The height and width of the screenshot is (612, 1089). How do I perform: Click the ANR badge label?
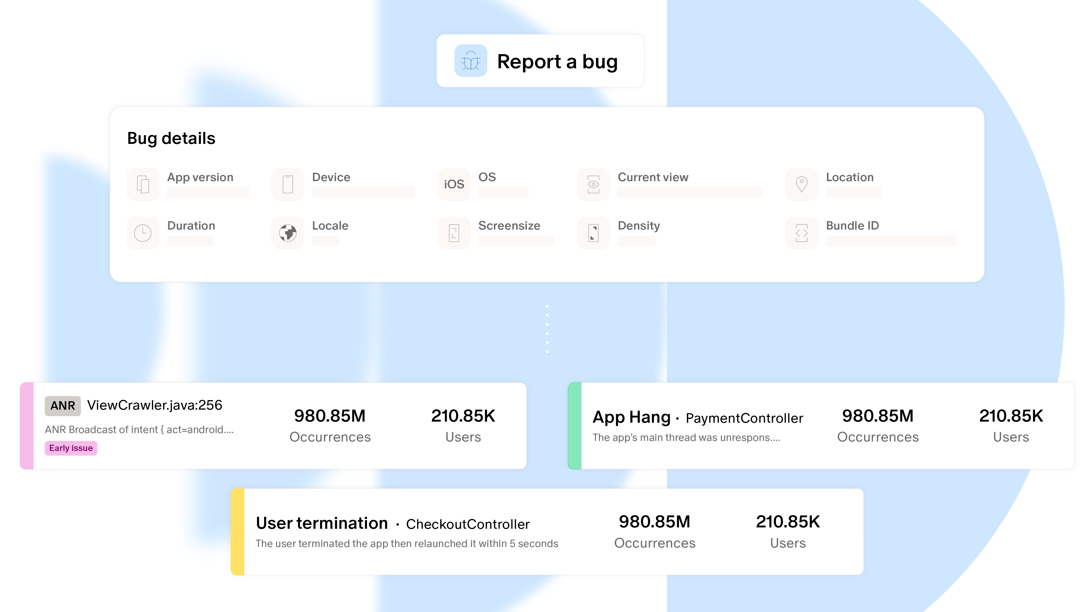(x=63, y=406)
